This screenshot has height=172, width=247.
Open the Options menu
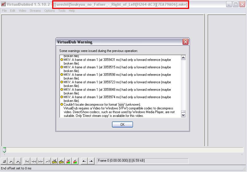[x=50, y=11]
